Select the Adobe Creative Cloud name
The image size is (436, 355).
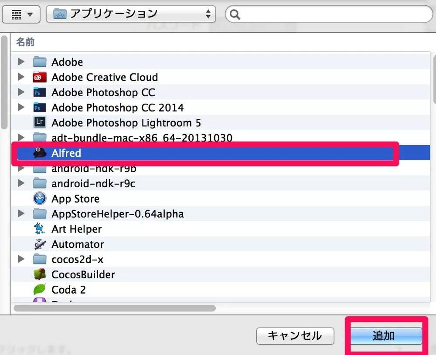[105, 77]
